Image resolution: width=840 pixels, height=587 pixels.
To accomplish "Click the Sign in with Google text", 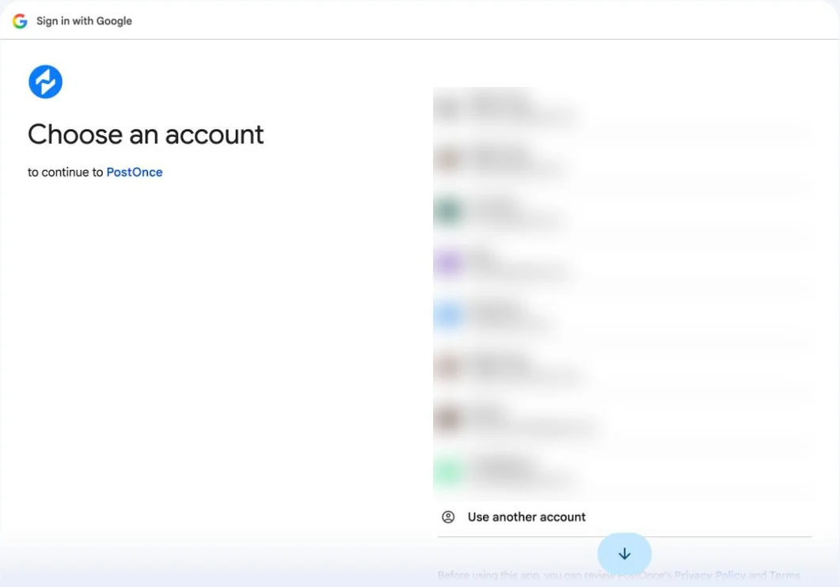I will point(84,21).
